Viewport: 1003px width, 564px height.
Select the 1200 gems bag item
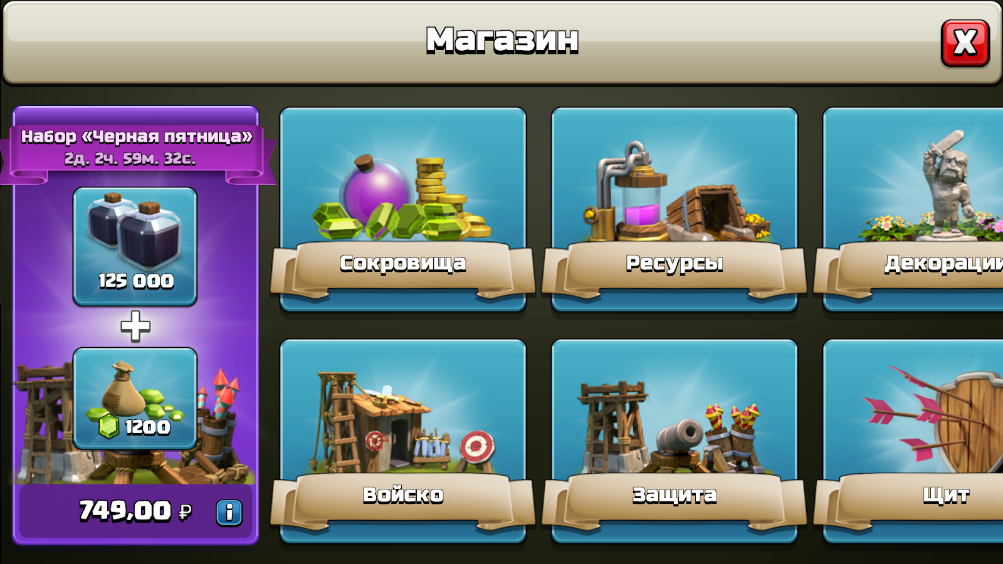135,399
